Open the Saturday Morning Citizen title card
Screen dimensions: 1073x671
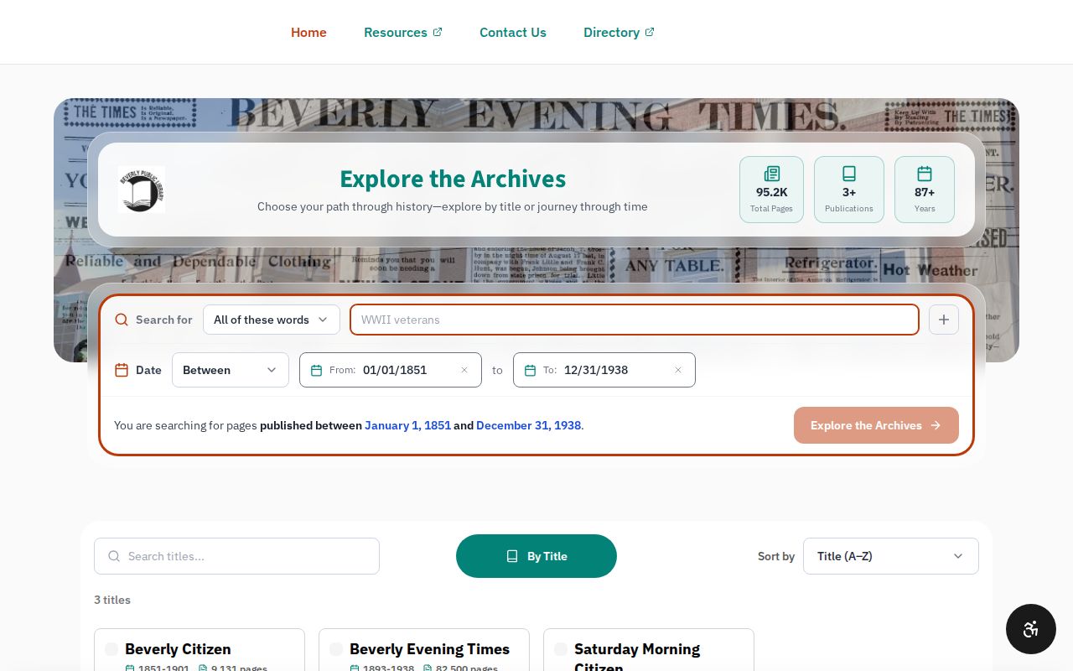[x=649, y=650]
